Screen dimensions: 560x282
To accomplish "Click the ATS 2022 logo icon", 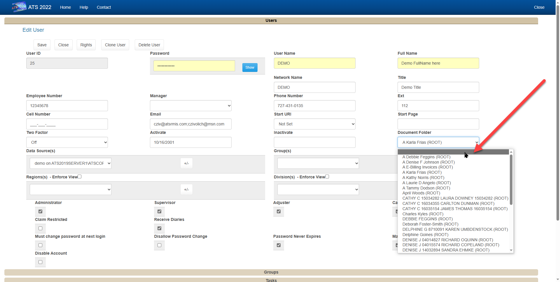I will [19, 7].
